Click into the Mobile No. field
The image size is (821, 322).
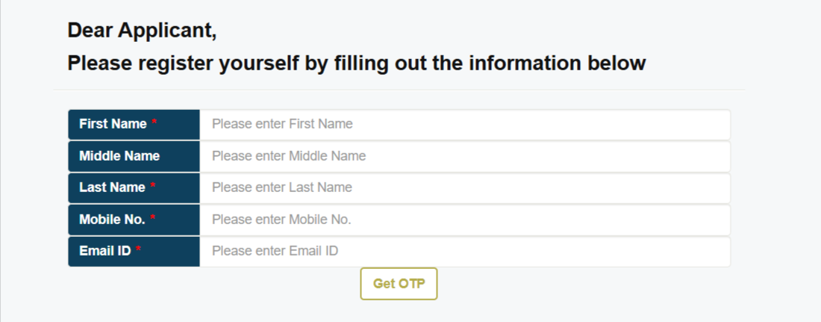464,220
